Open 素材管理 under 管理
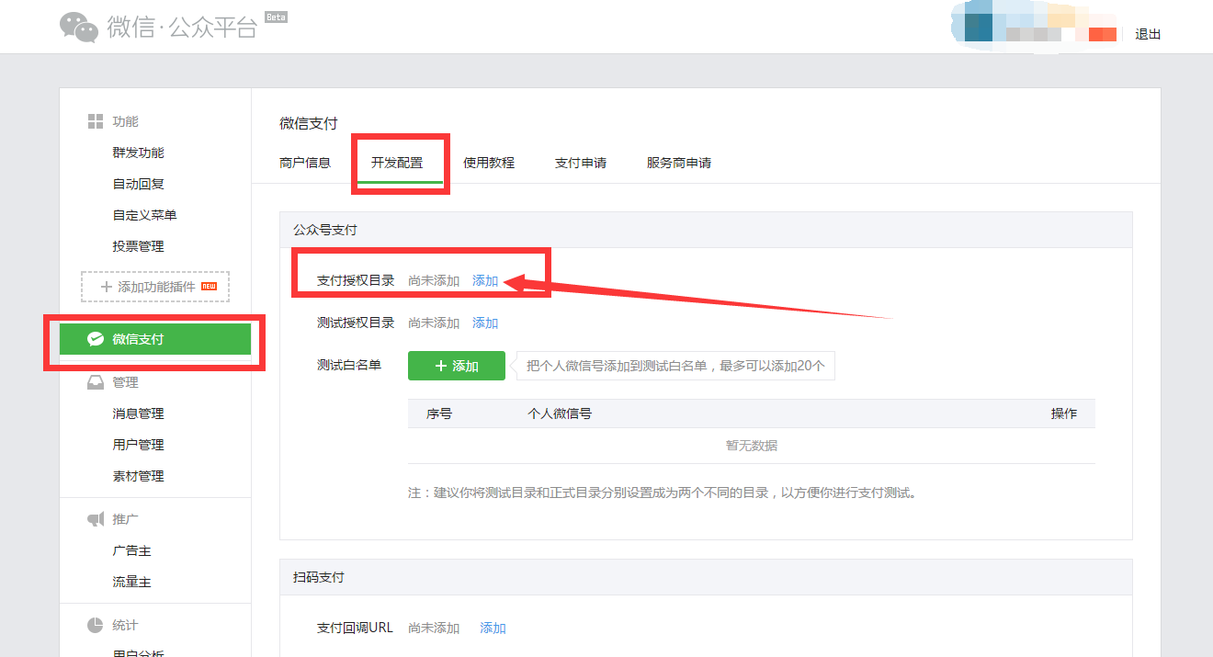The image size is (1213, 657). (x=138, y=476)
